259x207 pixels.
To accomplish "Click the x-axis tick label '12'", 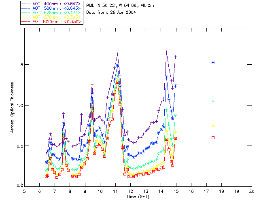I will point(130,191).
